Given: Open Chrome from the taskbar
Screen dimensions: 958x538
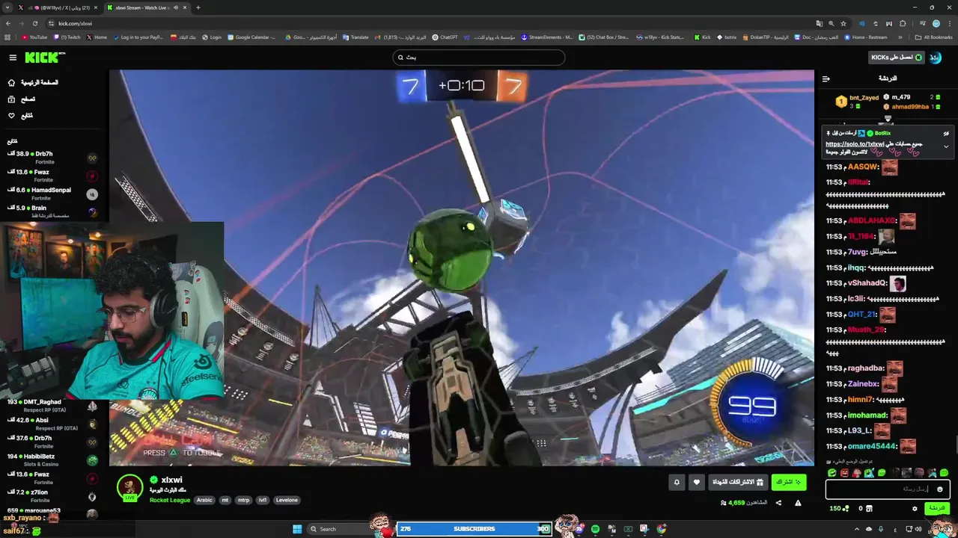Looking at the screenshot, I should (x=662, y=529).
